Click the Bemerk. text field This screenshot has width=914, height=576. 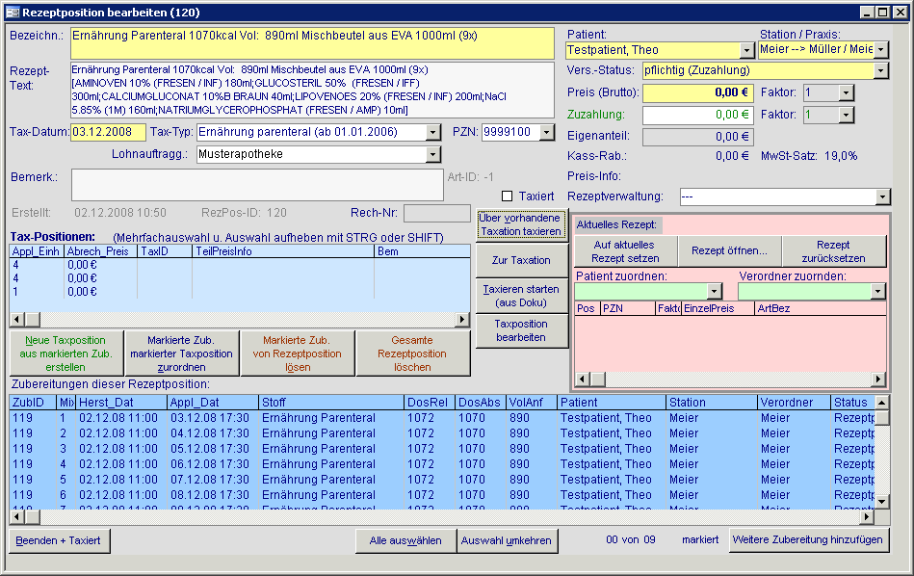point(258,185)
